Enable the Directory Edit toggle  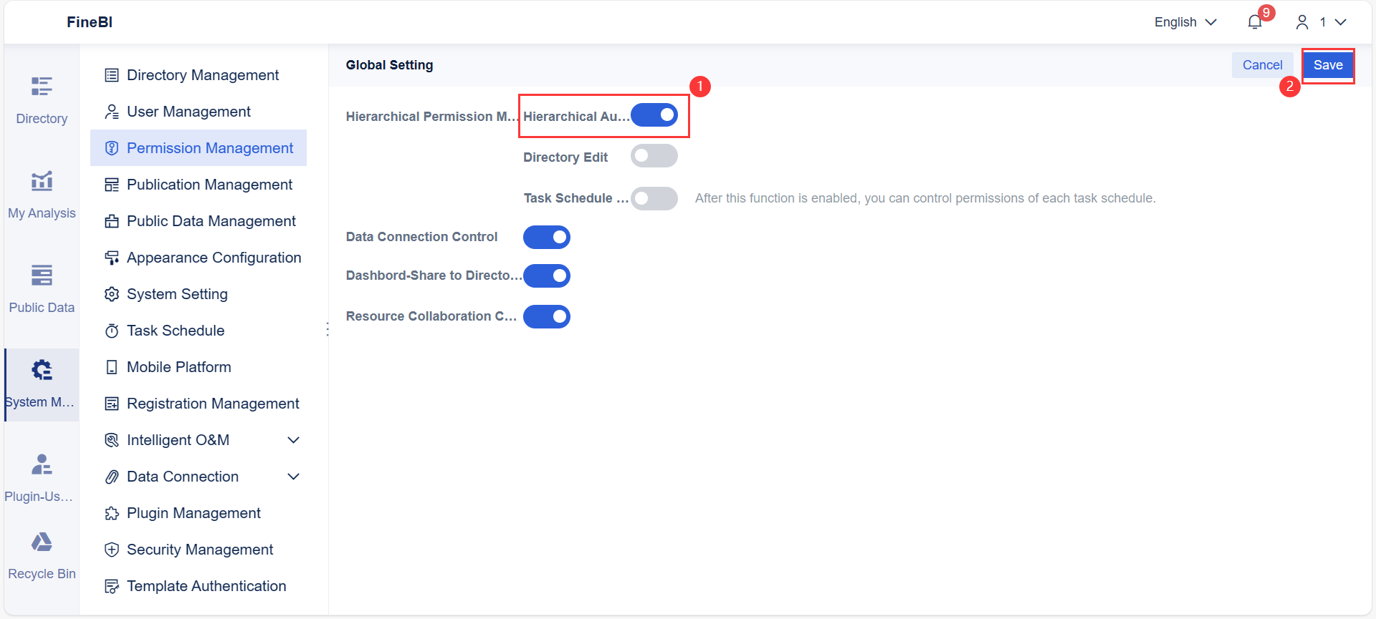[x=654, y=155]
